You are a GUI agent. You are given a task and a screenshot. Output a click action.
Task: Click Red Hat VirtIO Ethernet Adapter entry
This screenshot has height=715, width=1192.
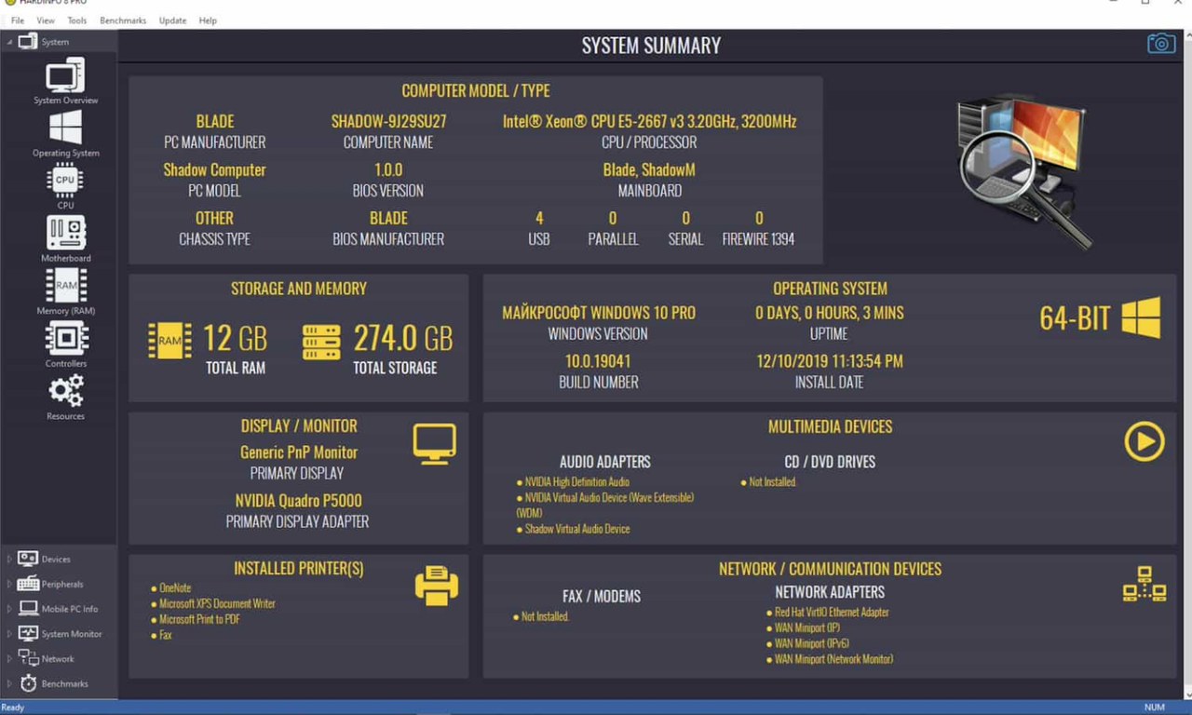(832, 613)
